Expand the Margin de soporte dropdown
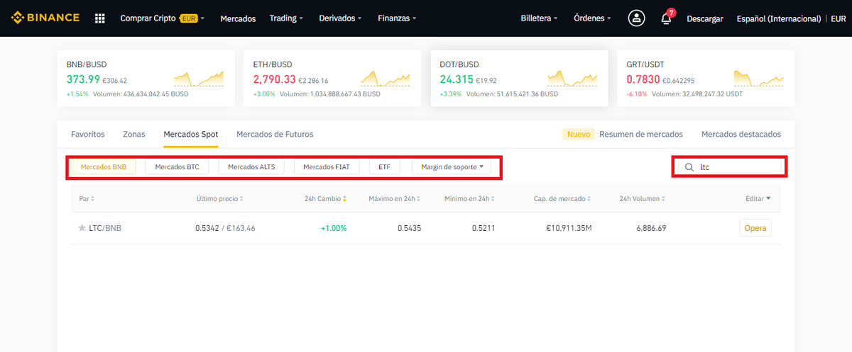 click(x=452, y=167)
